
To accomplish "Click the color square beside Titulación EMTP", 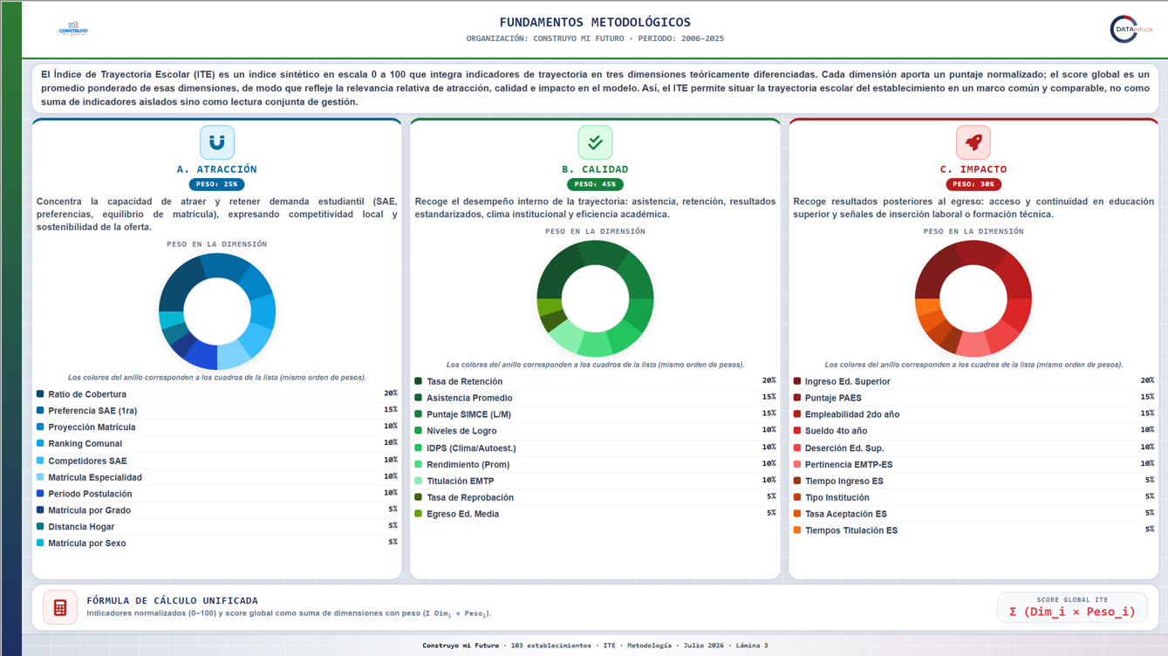I will 419,481.
